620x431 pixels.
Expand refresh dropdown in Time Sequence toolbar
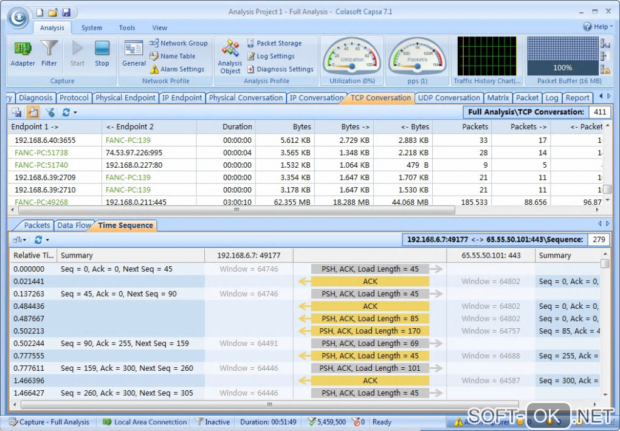tap(47, 240)
